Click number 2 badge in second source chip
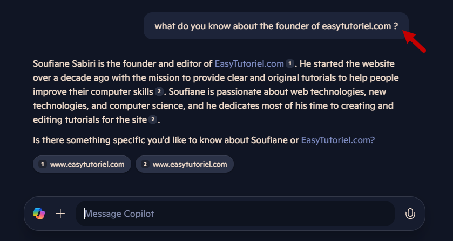 pos(145,164)
